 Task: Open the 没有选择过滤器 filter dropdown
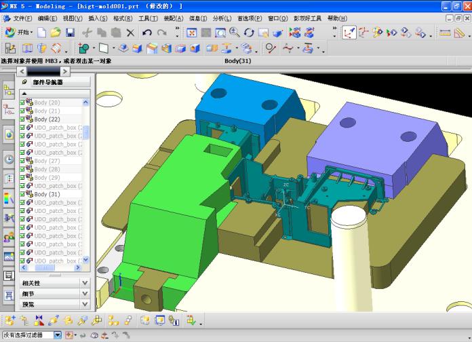58,335
